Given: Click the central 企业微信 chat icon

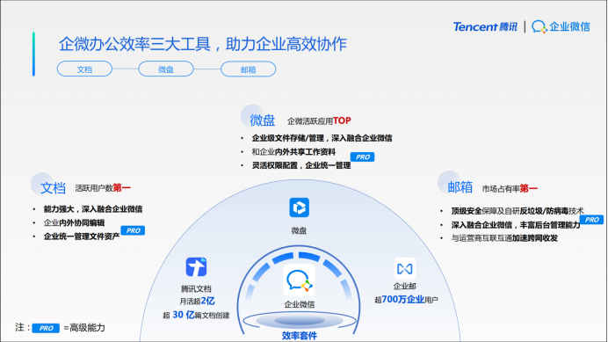Looking at the screenshot, I should (299, 280).
